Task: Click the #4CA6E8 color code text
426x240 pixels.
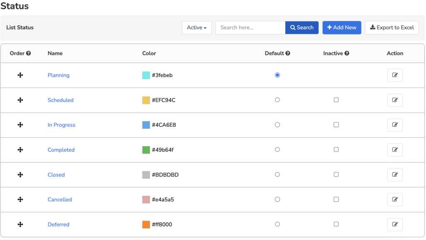Action: 164,125
